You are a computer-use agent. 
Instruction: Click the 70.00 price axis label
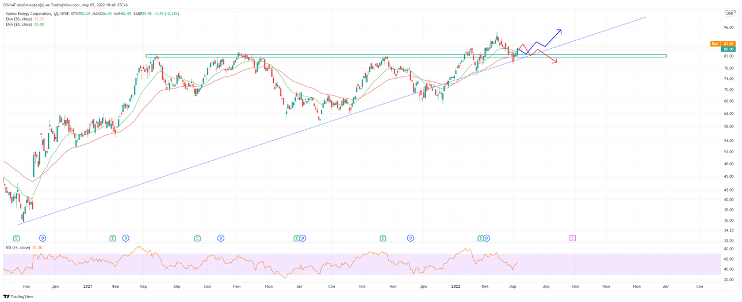729,90
